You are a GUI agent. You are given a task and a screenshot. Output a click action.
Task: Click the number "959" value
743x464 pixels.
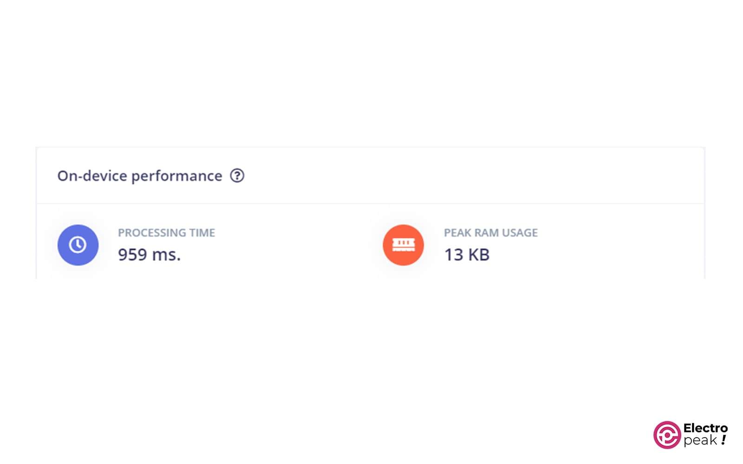click(x=132, y=255)
